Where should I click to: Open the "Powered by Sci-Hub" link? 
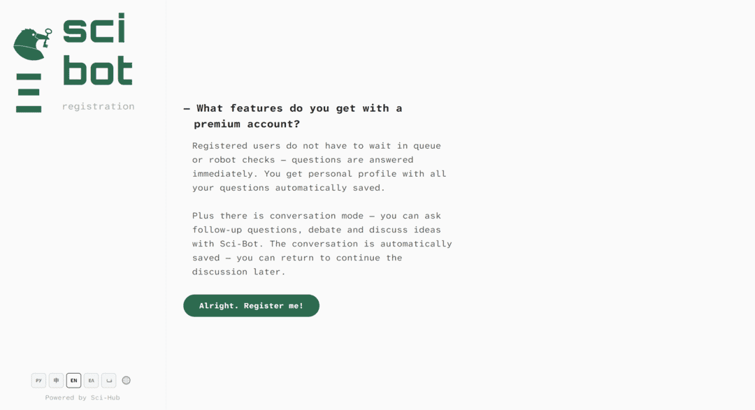(82, 397)
